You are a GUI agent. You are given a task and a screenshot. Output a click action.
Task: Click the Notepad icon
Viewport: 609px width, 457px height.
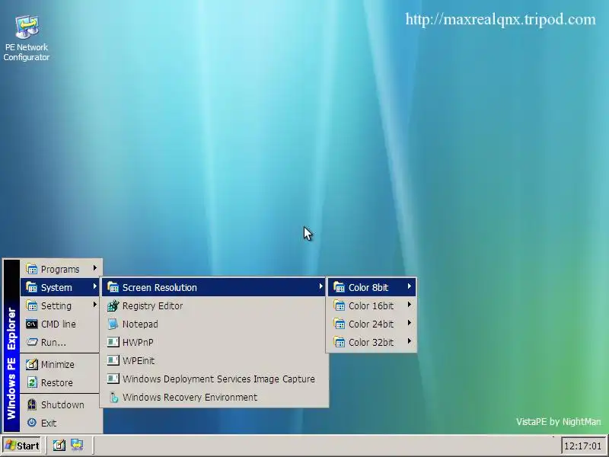pyautogui.click(x=113, y=324)
